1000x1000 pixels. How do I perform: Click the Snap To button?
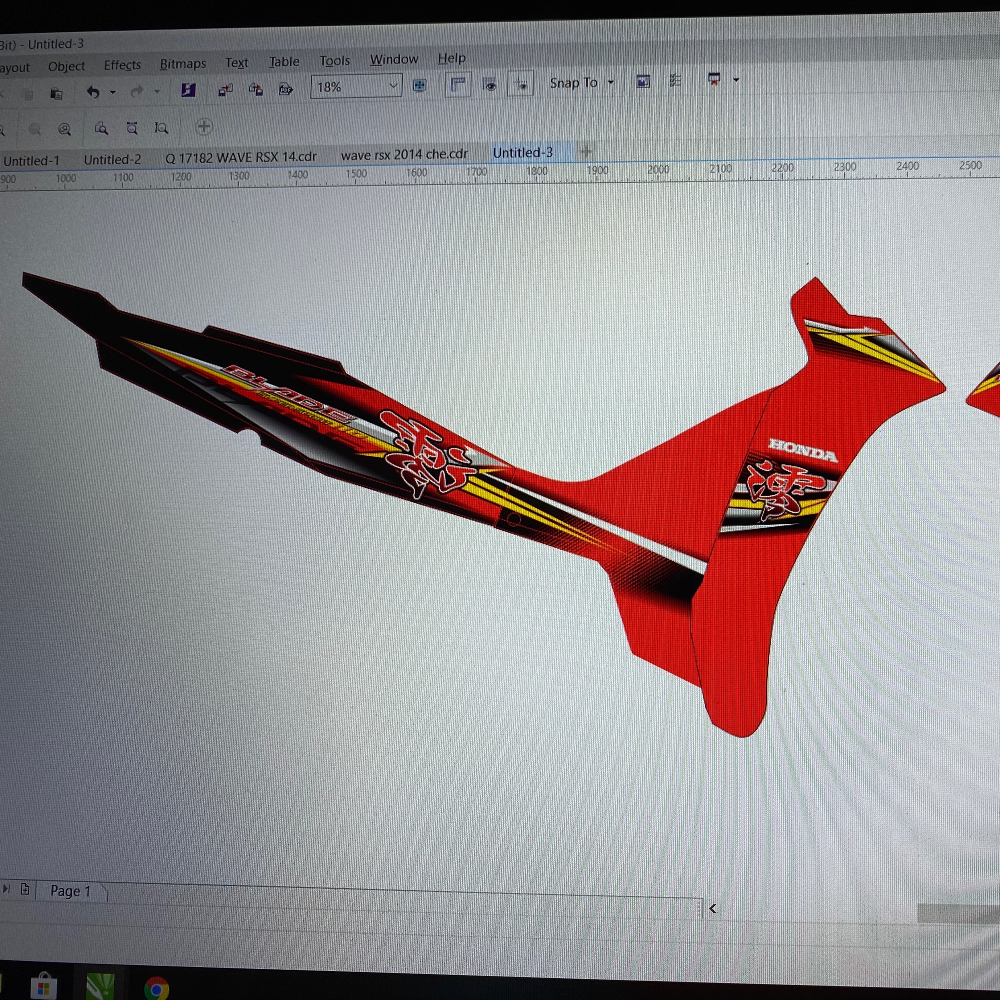(x=573, y=83)
